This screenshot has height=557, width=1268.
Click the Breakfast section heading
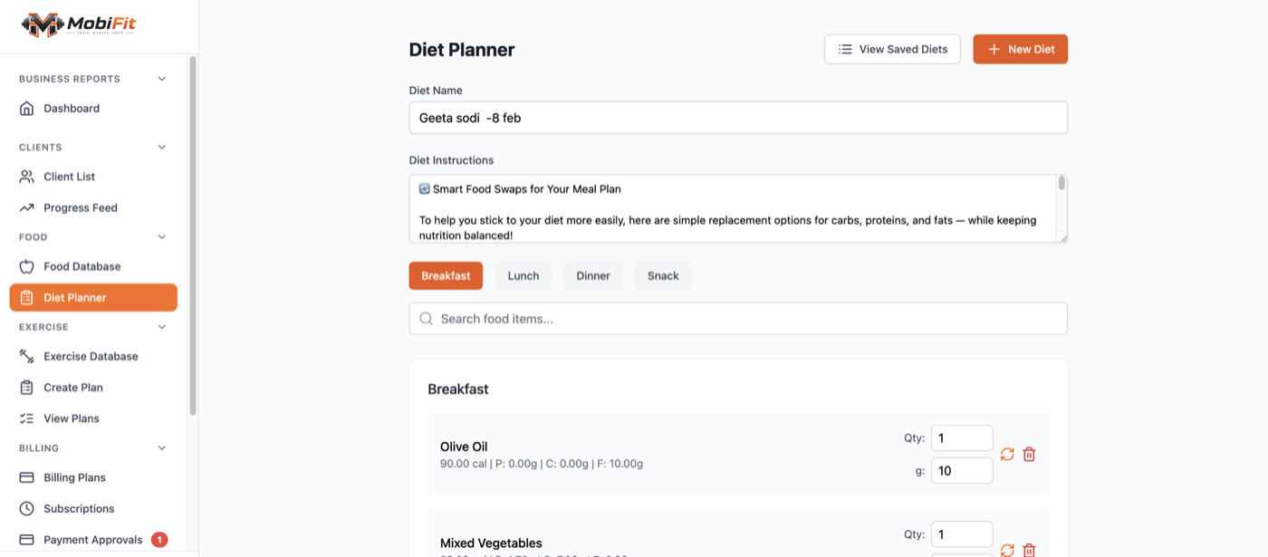[458, 389]
